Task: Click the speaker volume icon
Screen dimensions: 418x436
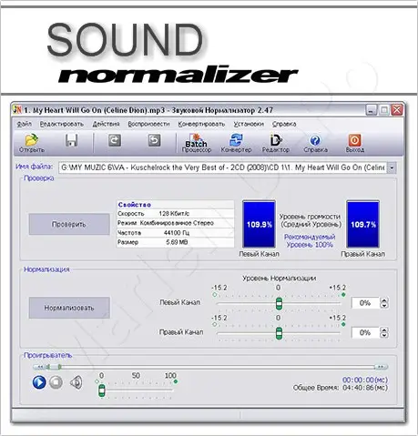Action: point(76,382)
